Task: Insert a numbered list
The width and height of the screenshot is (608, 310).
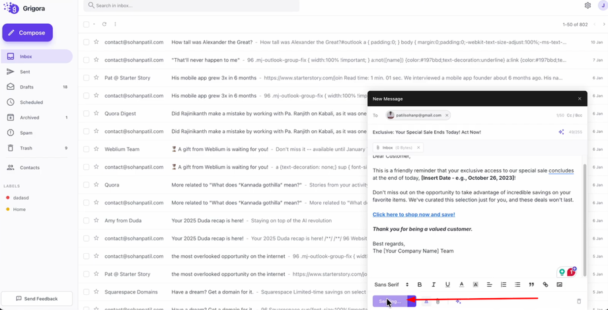Action: coord(504,284)
